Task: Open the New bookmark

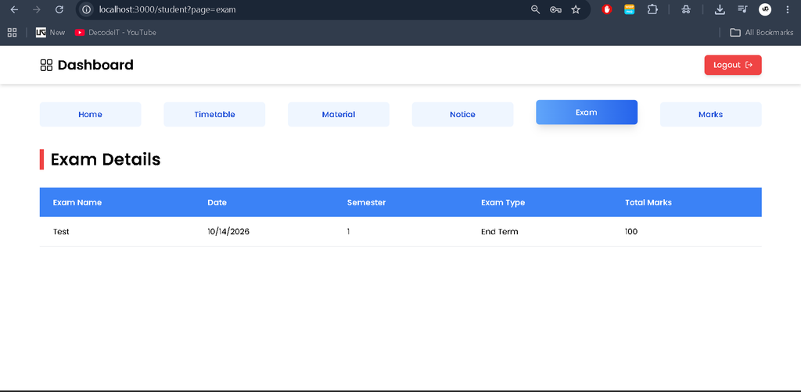Action: pos(51,32)
